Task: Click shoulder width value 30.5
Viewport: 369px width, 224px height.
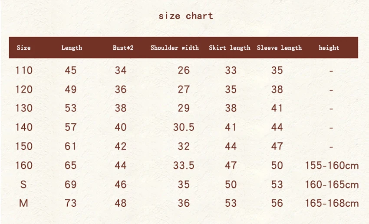Action: tap(184, 127)
